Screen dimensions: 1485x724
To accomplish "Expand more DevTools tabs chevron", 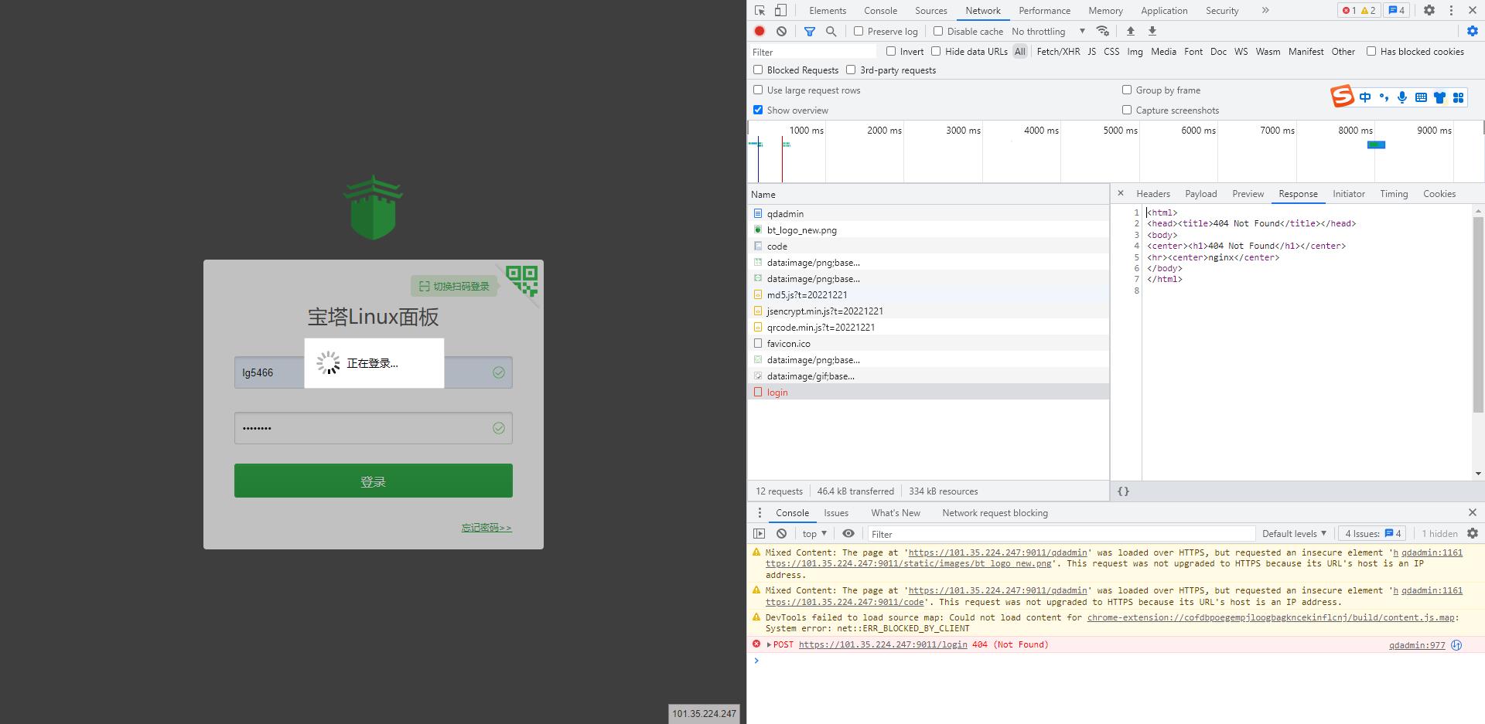I will [x=1265, y=11].
